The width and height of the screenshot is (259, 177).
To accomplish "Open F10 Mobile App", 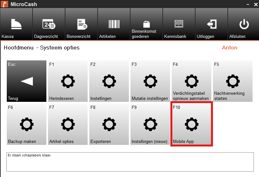I will [191, 124].
